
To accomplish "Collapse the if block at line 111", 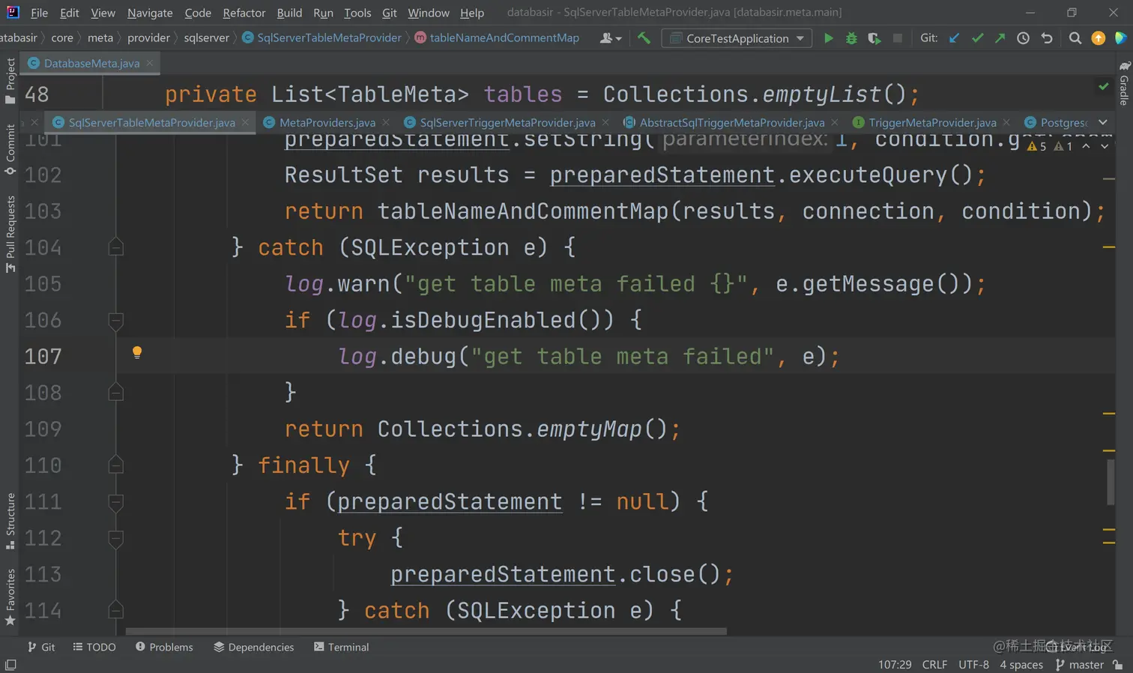I will pos(115,502).
